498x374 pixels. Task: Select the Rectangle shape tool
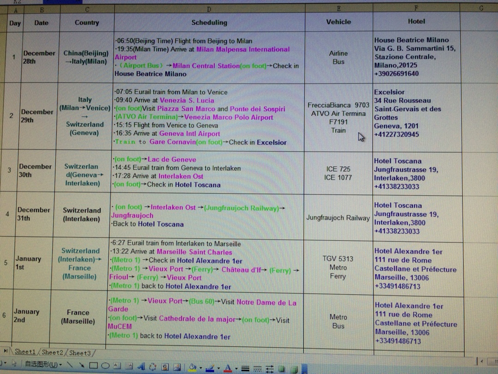pyautogui.click(x=94, y=366)
